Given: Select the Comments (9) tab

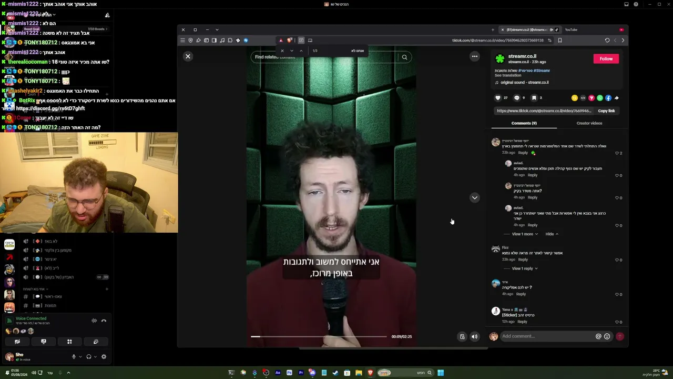Looking at the screenshot, I should tap(524, 123).
